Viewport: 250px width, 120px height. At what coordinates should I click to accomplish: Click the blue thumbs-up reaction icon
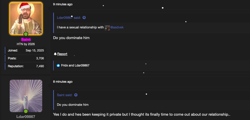(x=58, y=65)
